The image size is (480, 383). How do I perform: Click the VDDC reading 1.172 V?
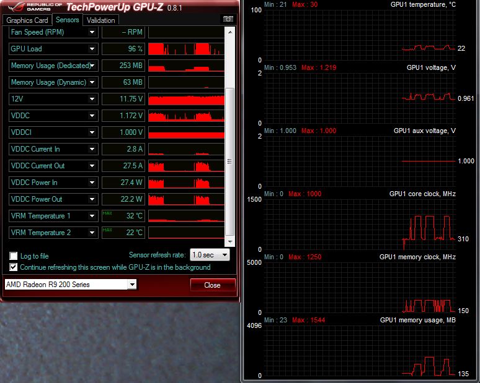123,116
